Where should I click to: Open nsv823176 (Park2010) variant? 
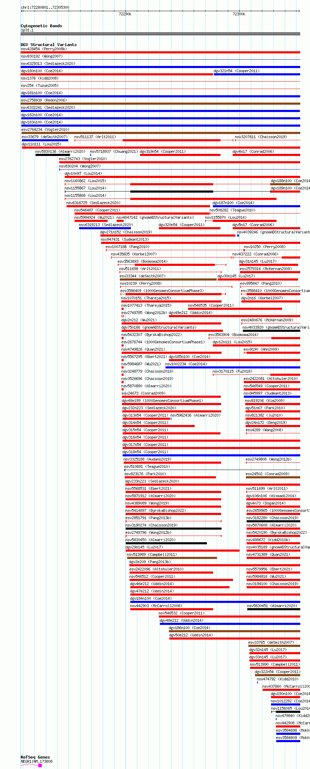pyautogui.click(x=145, y=474)
